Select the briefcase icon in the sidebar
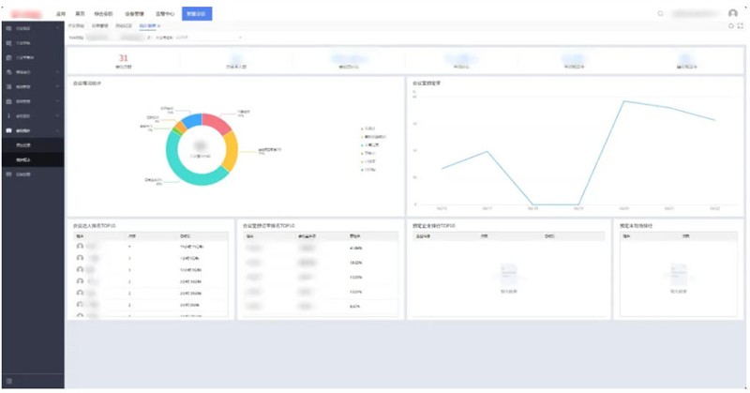The height and width of the screenshot is (393, 750). click(x=9, y=130)
